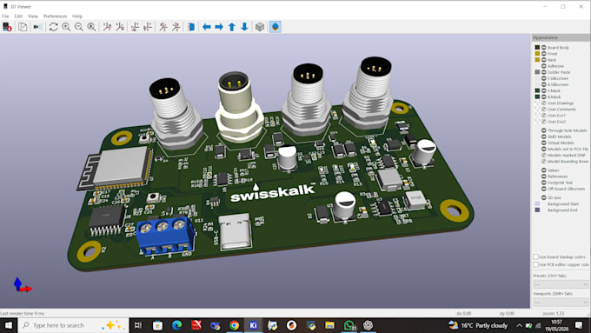The height and width of the screenshot is (333, 591).
Task: Click the Flip Board view icon
Action: click(x=191, y=27)
